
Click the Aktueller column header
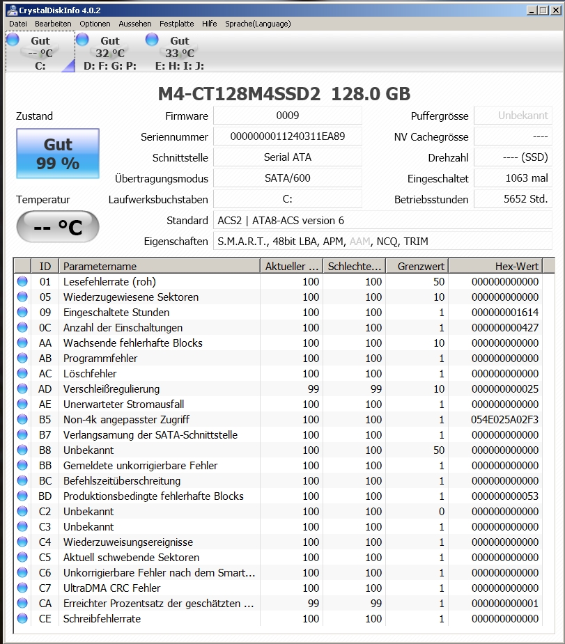click(292, 266)
